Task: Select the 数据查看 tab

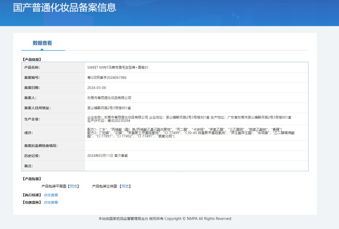Action: coord(42,43)
